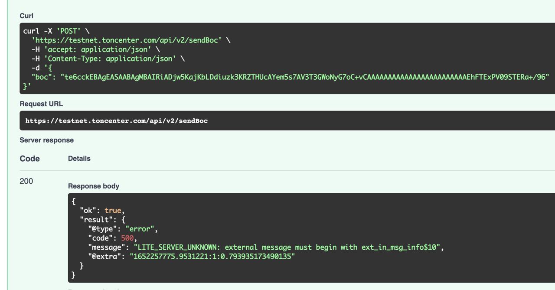Click the "@extra" value string
Image resolution: width=555 pixels, height=290 pixels.
pos(212,257)
